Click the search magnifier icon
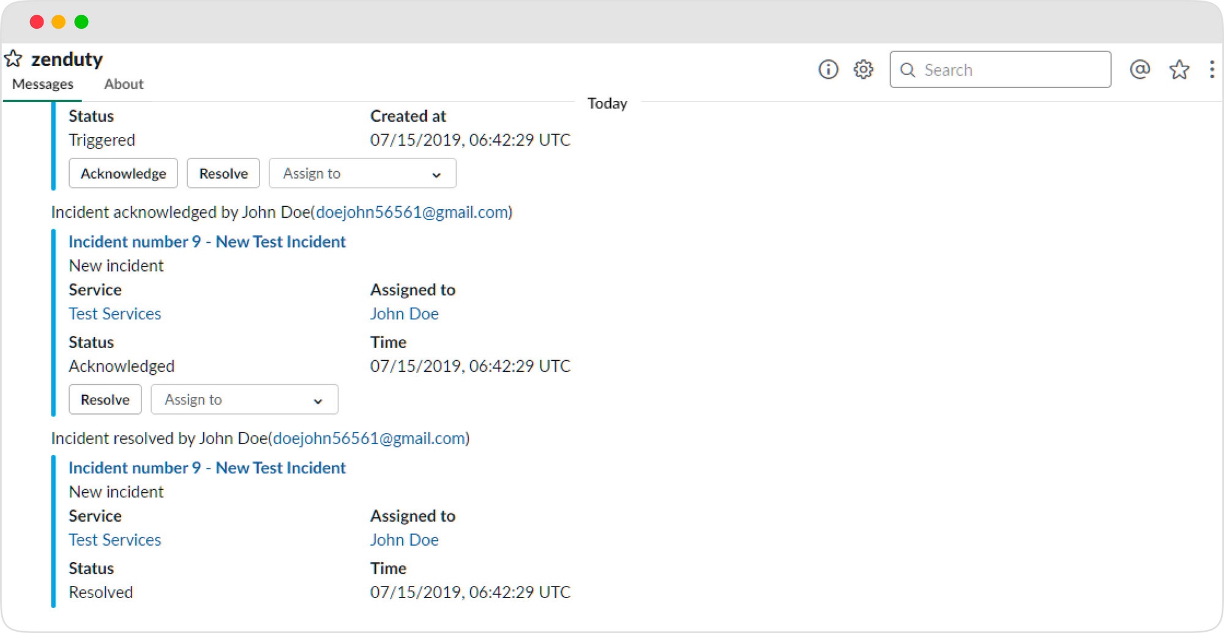 (x=908, y=70)
